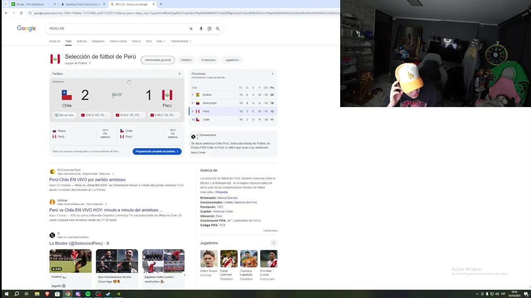
Task: Expand the Posiciones standings arrow
Action: pos(273,74)
